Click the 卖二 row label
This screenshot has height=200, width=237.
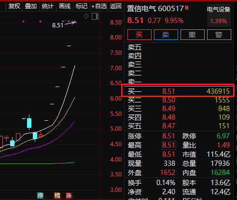(135, 73)
